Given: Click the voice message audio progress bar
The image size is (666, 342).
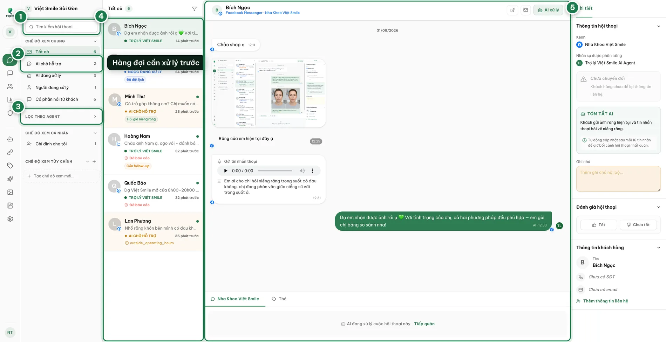Looking at the screenshot, I should click(x=275, y=171).
